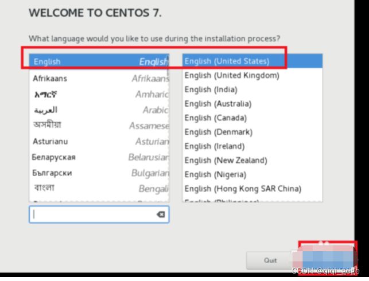369x281 pixels.
Task: Choose Bulgarian (Български) language row
Action: tap(99, 173)
